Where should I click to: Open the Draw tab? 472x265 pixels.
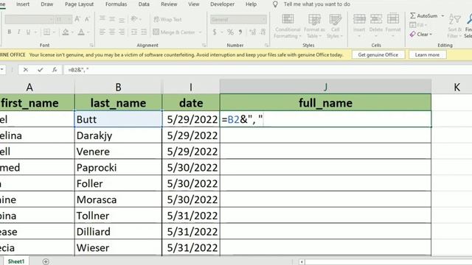pyautogui.click(x=47, y=4)
